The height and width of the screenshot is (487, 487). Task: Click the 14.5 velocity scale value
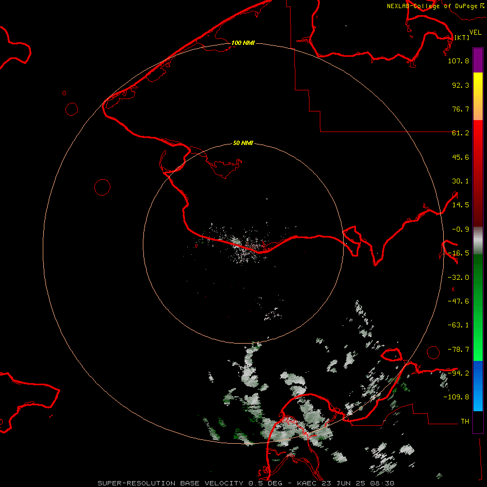pos(460,205)
